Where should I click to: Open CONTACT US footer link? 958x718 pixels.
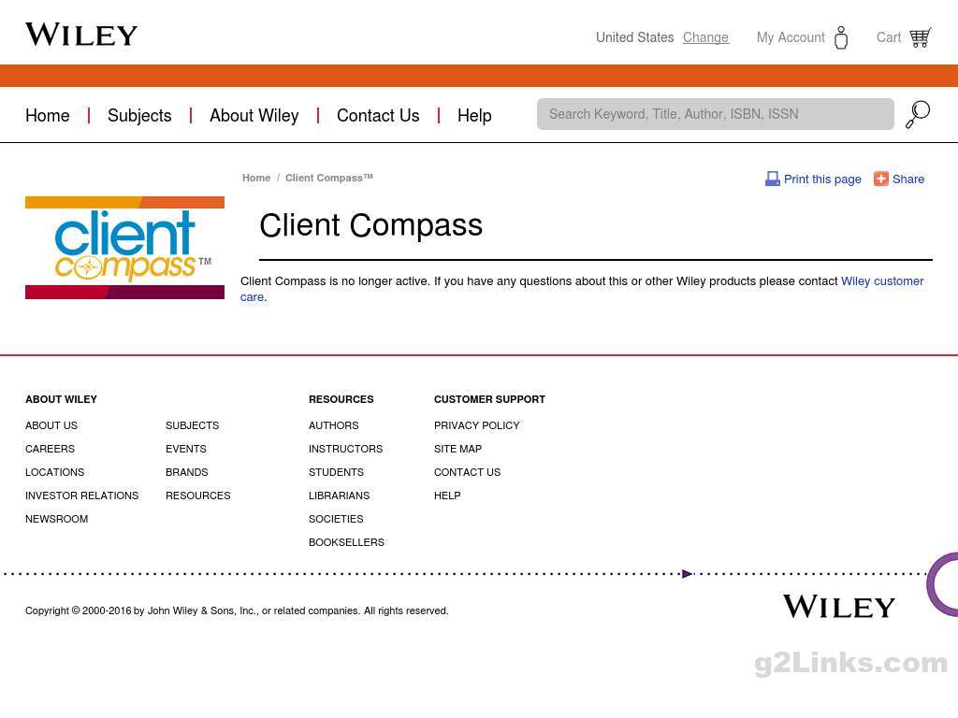pos(468,472)
